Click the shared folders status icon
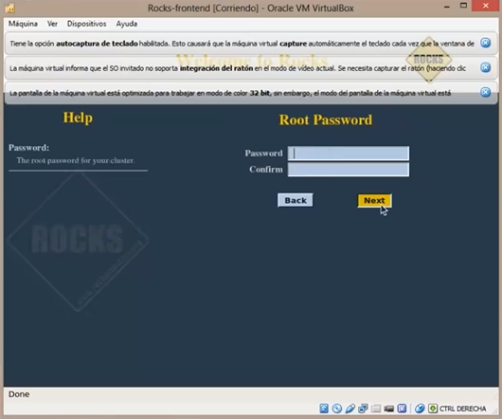 click(376, 409)
